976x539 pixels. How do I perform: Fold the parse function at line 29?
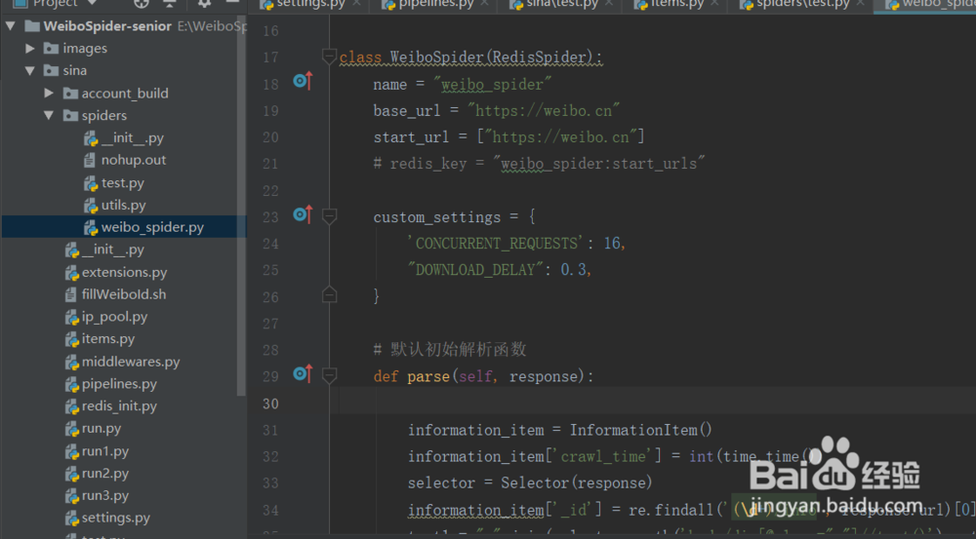pyautogui.click(x=329, y=375)
